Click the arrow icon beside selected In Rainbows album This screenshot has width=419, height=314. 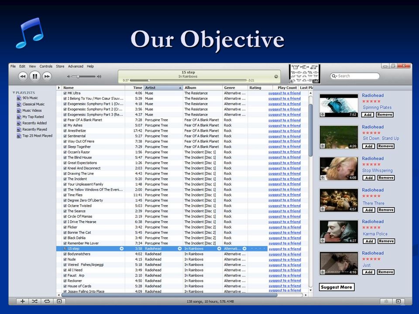[x=219, y=249]
